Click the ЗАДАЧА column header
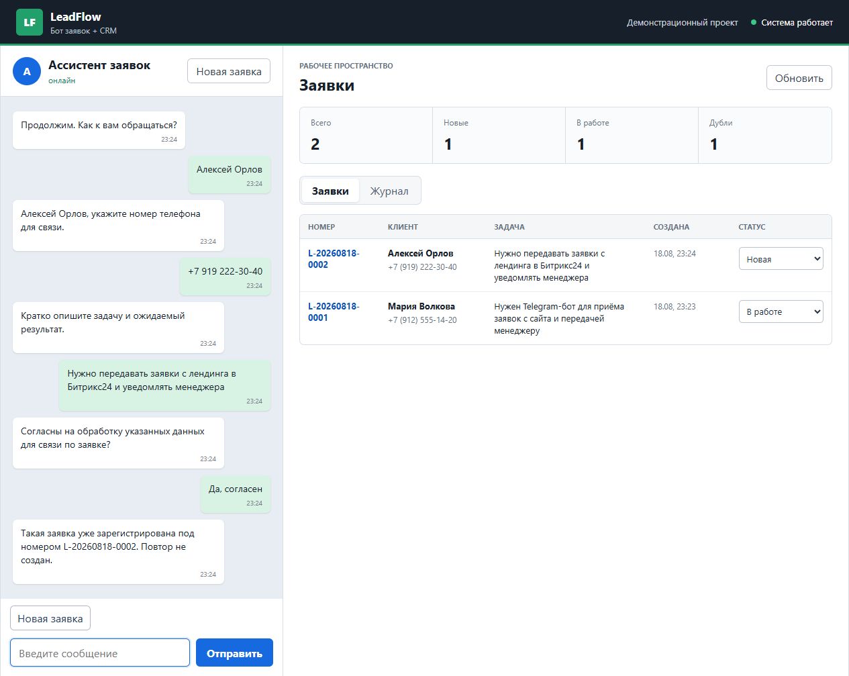 509,227
